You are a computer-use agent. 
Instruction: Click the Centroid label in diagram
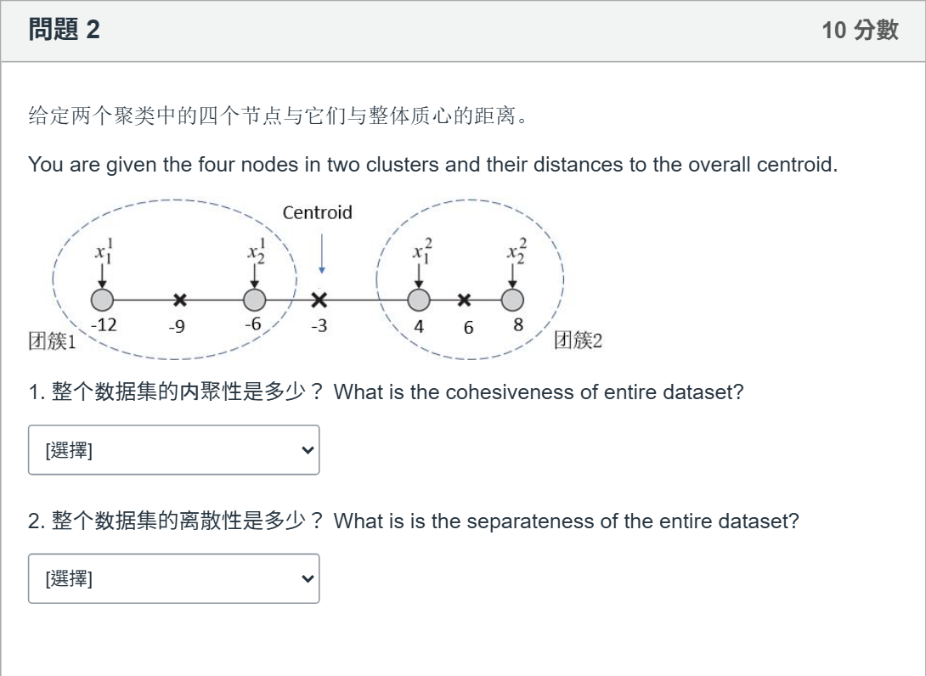click(x=317, y=212)
